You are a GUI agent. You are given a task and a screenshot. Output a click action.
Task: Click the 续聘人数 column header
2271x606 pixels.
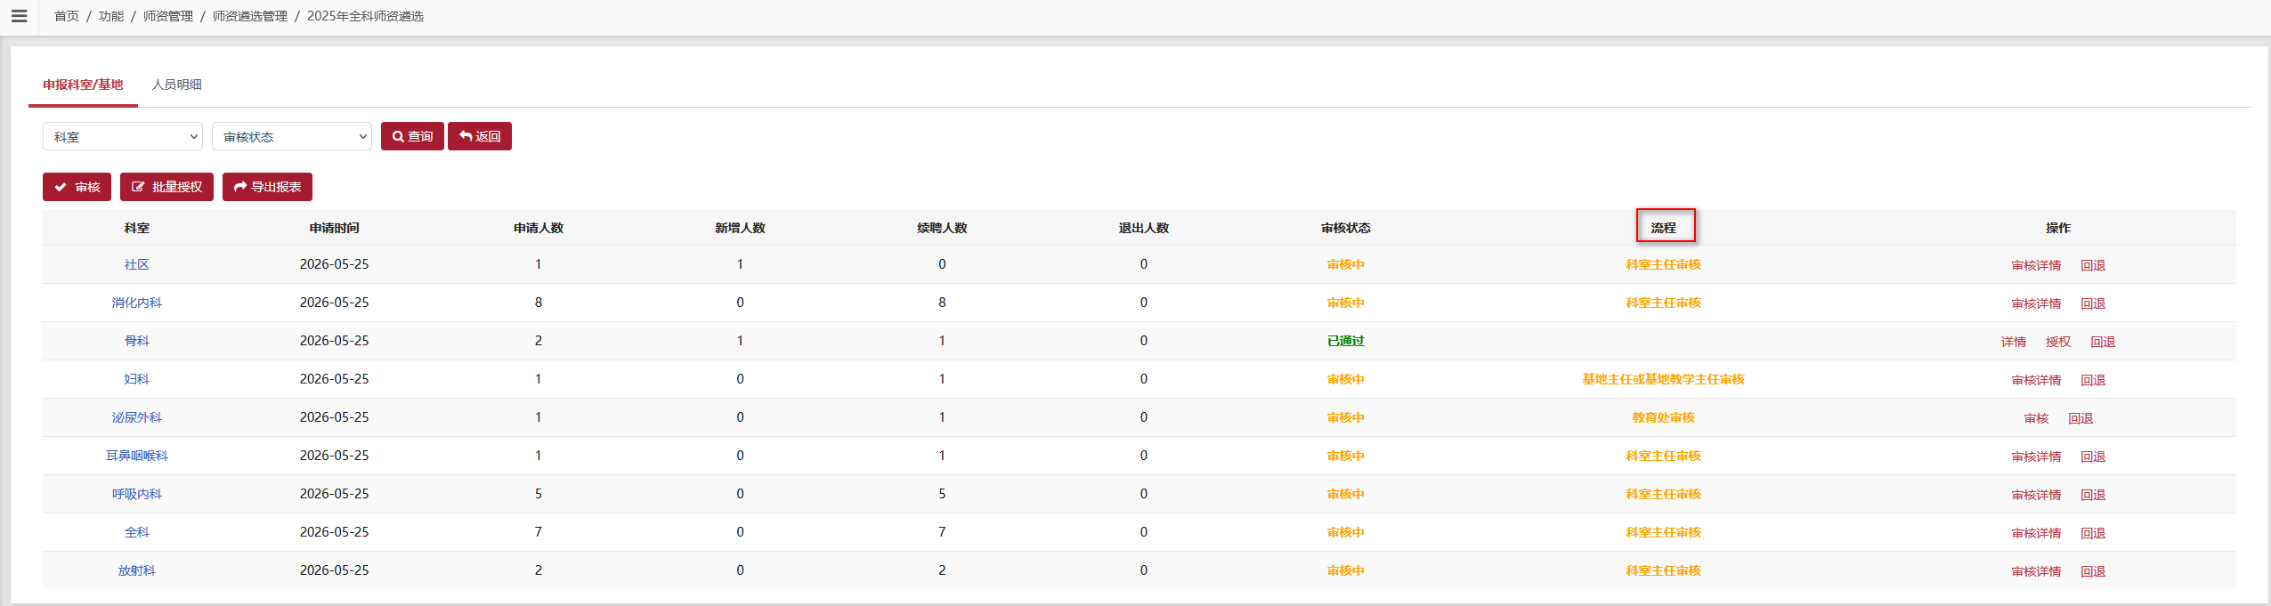tap(942, 228)
